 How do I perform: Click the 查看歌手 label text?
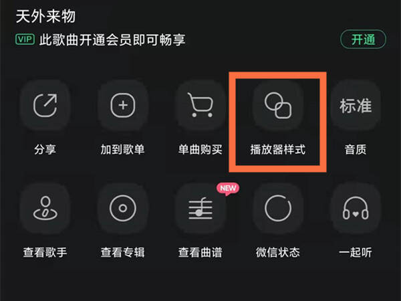tap(45, 252)
